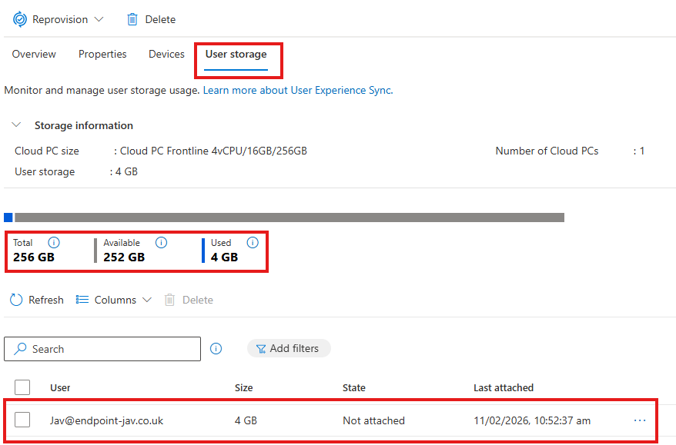Select the Jav@endpoint-jav.co.uk row checkbox

(22, 420)
